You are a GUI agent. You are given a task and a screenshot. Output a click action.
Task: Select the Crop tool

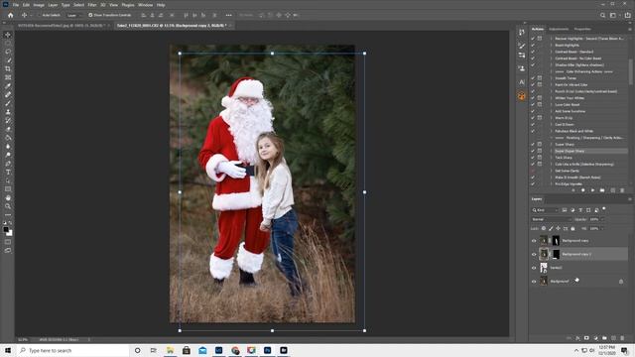(8, 68)
